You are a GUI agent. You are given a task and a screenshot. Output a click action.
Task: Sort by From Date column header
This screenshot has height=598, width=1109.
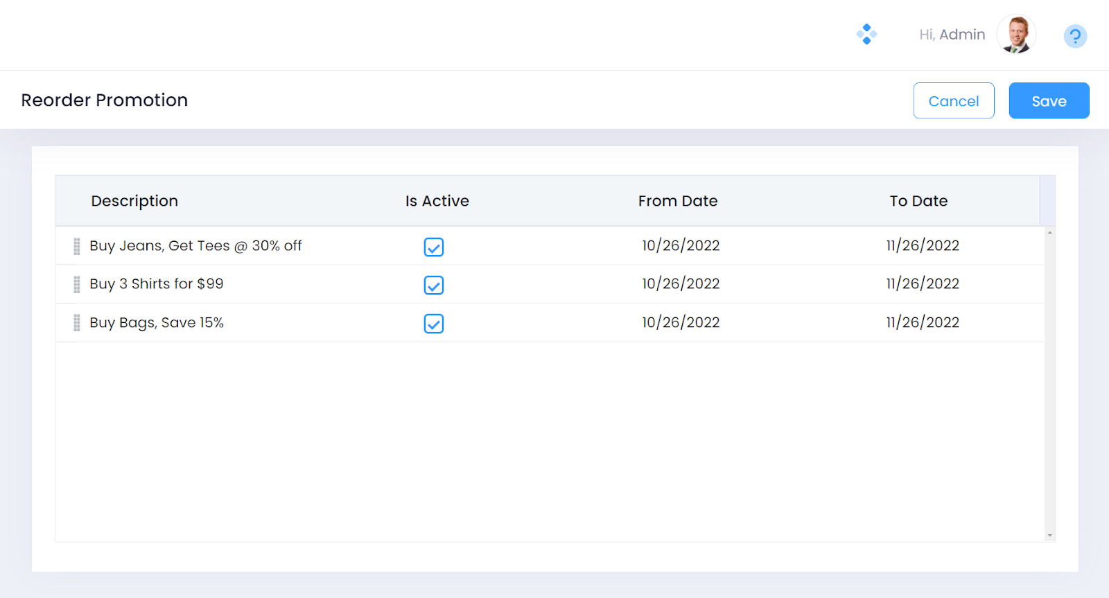click(677, 201)
